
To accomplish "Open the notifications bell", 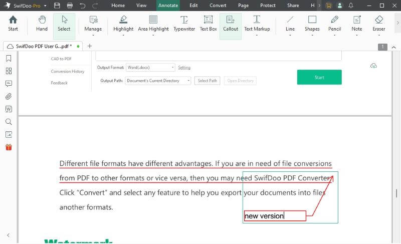I will [351, 6].
